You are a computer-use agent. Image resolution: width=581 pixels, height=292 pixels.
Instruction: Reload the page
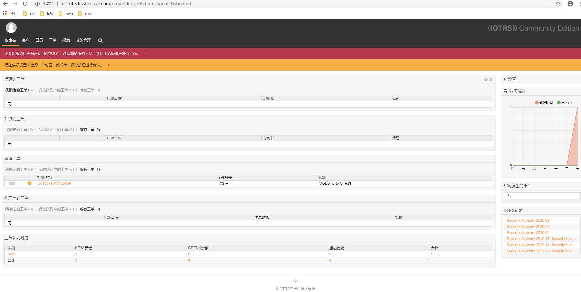[x=25, y=4]
